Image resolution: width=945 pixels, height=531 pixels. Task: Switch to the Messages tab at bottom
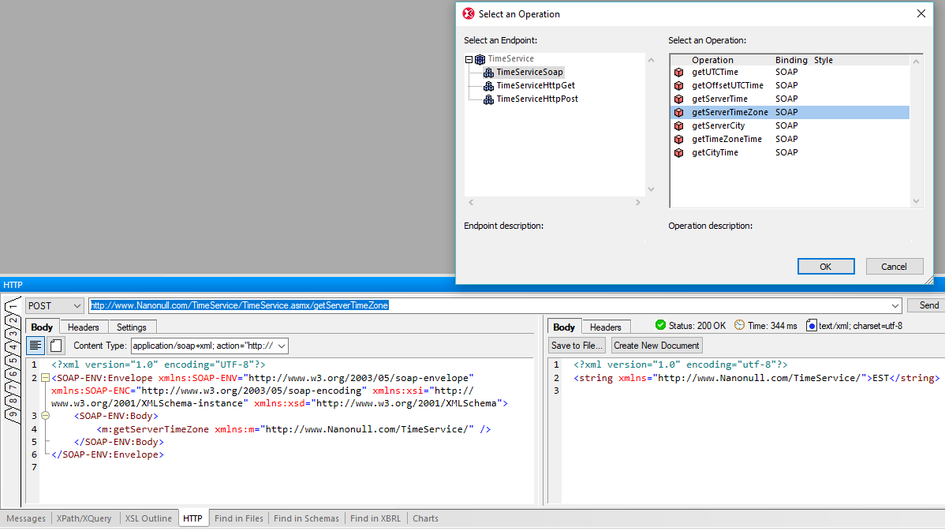(x=25, y=518)
